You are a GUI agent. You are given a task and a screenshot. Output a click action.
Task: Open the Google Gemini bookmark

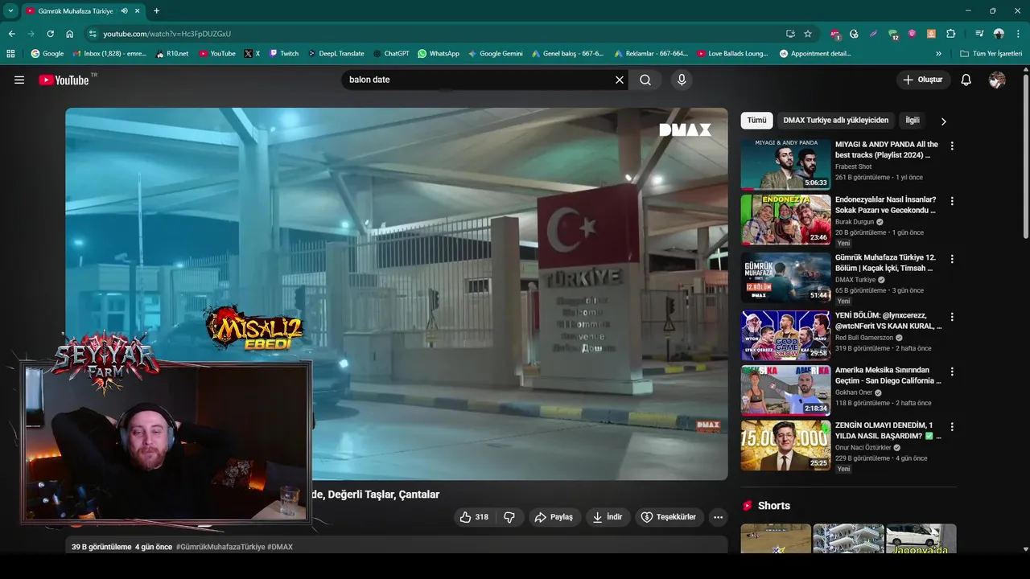click(496, 54)
